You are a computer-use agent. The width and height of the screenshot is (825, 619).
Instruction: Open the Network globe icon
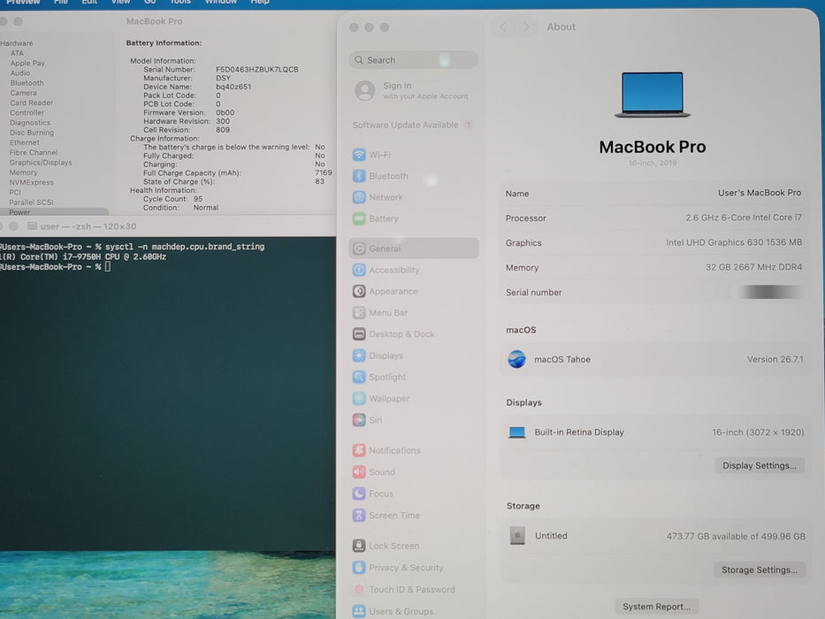click(x=359, y=197)
